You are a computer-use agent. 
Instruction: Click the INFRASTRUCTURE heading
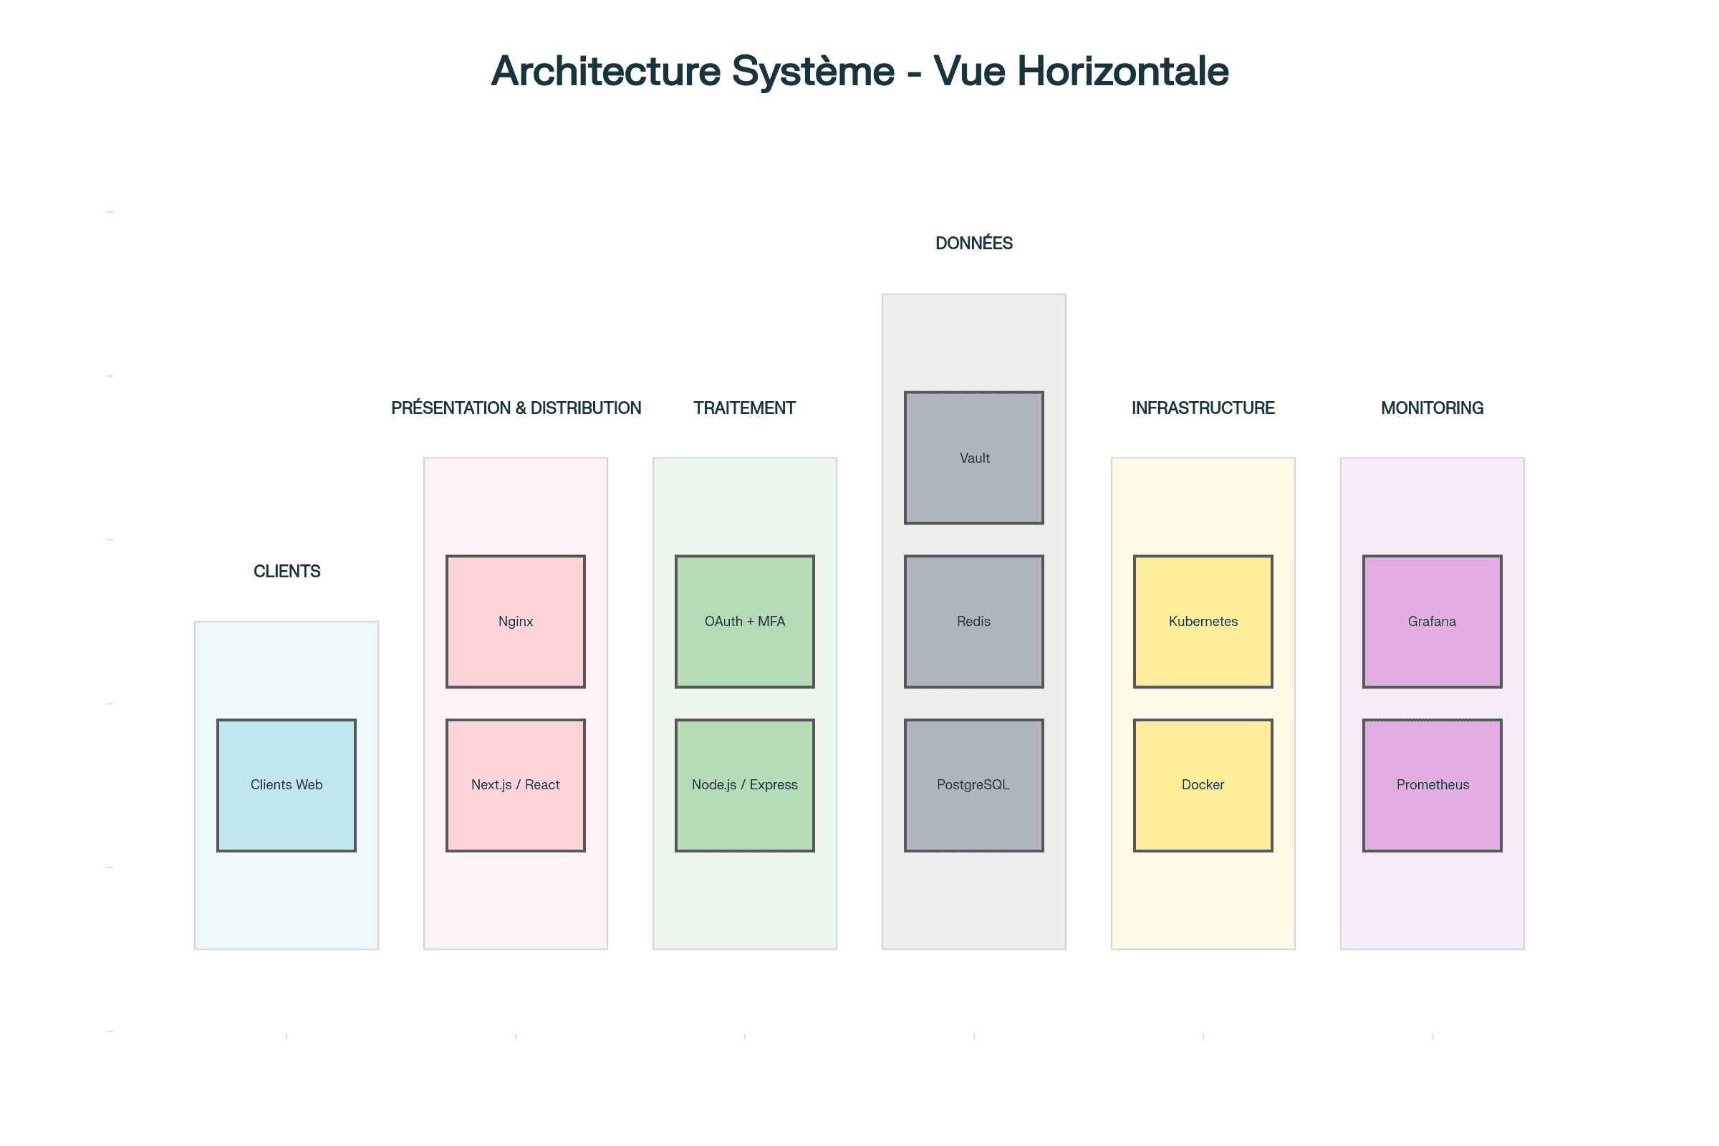(x=1203, y=408)
